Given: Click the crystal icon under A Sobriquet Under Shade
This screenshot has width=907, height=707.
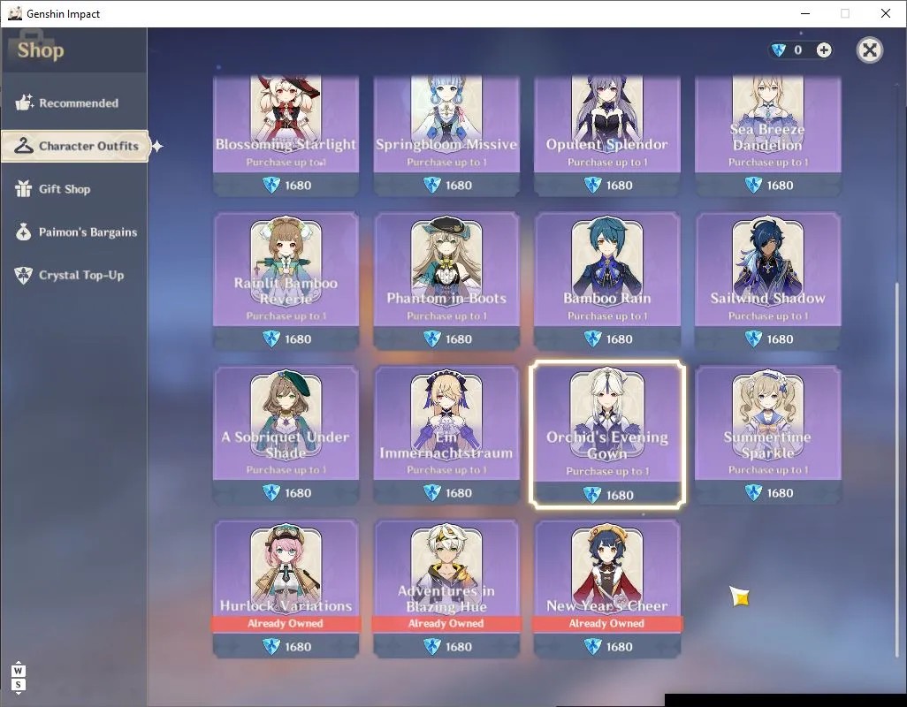Looking at the screenshot, I should click(x=271, y=492).
